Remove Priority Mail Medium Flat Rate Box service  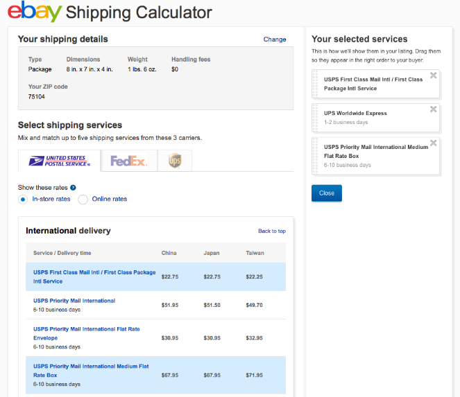point(434,143)
